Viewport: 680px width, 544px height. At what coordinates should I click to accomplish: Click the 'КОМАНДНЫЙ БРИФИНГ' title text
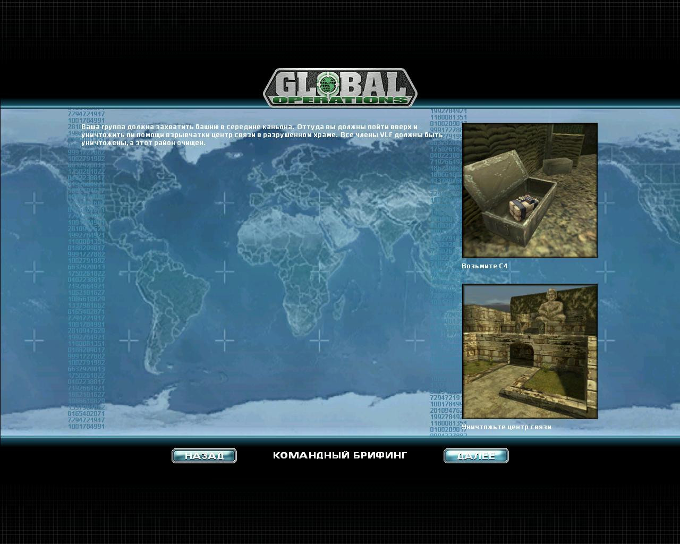coord(340,455)
